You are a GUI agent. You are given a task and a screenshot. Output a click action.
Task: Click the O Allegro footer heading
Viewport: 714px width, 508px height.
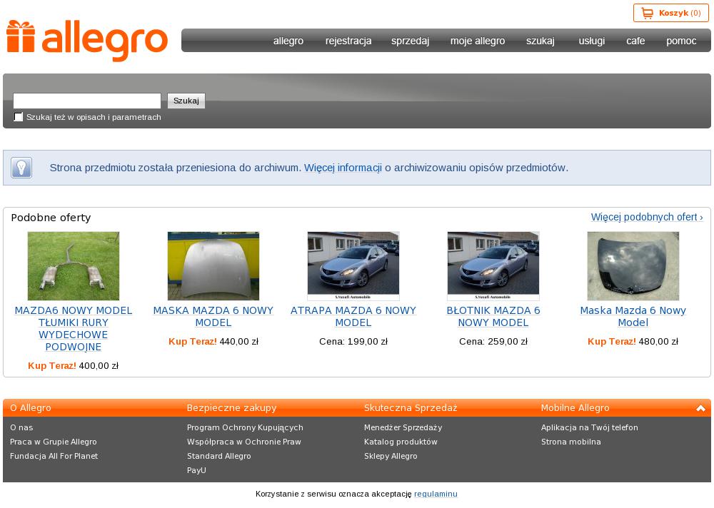pyautogui.click(x=31, y=408)
